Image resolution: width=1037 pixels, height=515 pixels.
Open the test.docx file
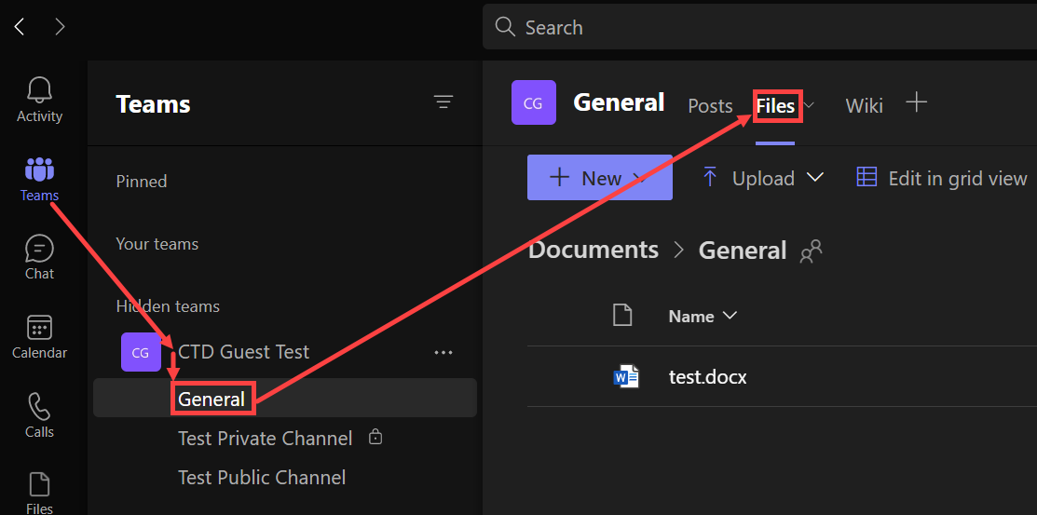(x=708, y=377)
